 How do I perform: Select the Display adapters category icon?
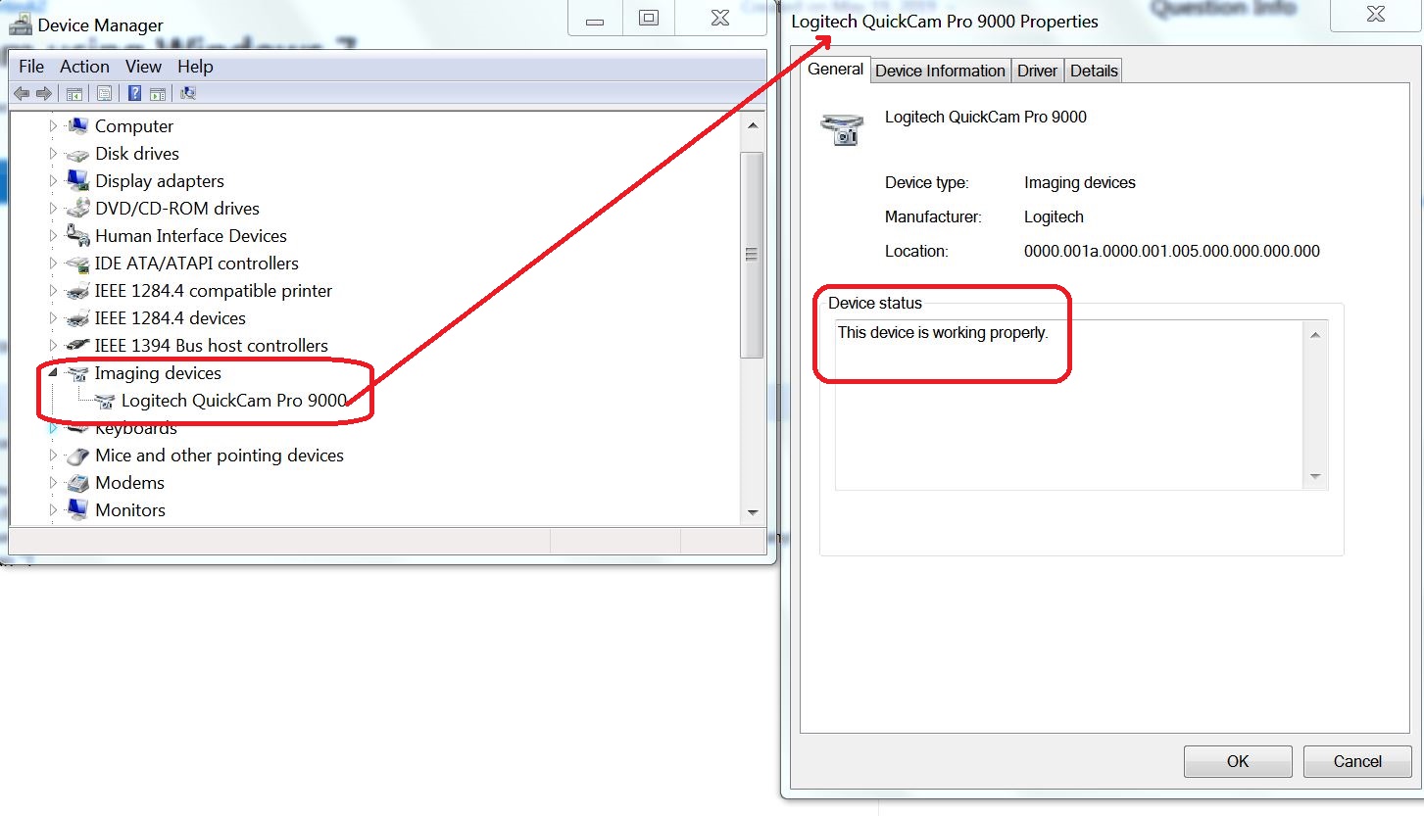pos(77,180)
